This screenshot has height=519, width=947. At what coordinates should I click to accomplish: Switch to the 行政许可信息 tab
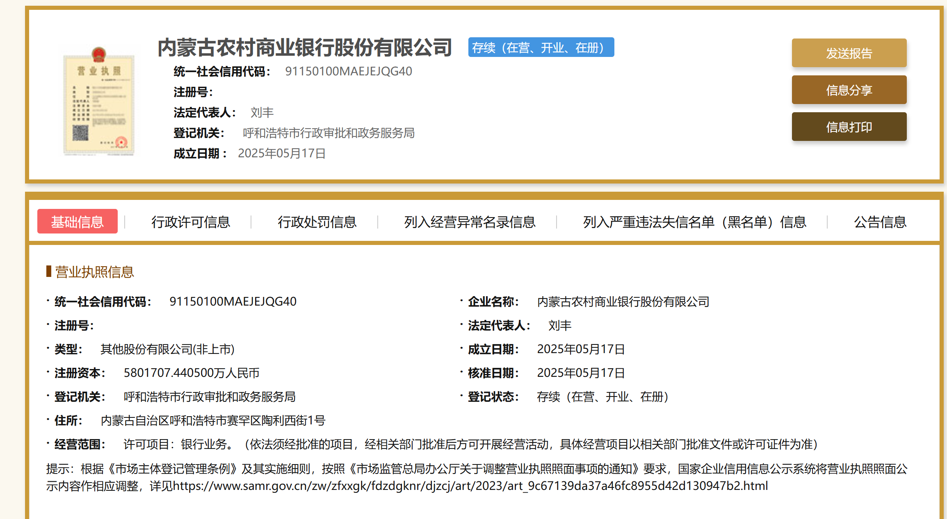point(191,222)
